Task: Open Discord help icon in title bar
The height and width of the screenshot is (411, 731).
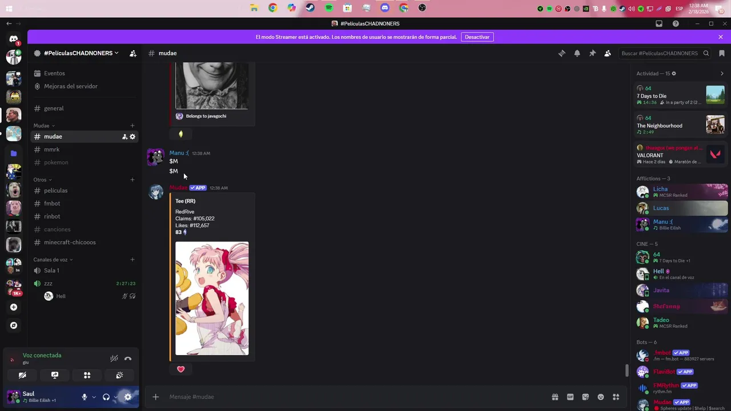Action: (676, 23)
